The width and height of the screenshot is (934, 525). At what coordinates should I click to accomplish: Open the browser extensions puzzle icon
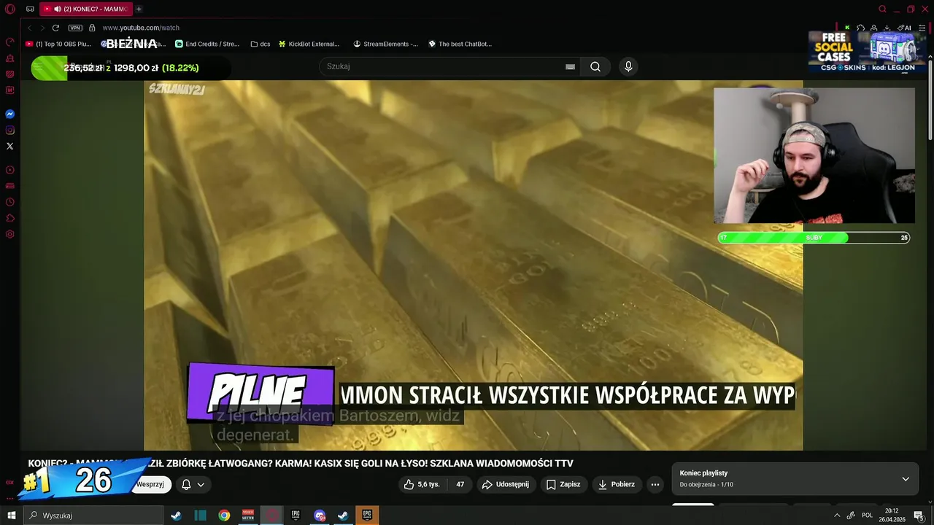pyautogui.click(x=861, y=28)
